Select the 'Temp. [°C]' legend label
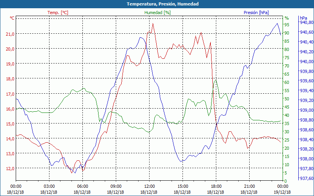This screenshot has height=196, width=314. pyautogui.click(x=58, y=13)
